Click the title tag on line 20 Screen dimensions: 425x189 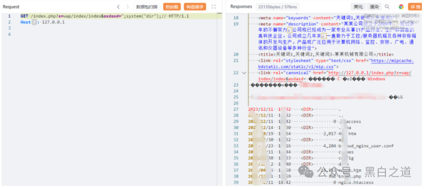click(x=326, y=55)
